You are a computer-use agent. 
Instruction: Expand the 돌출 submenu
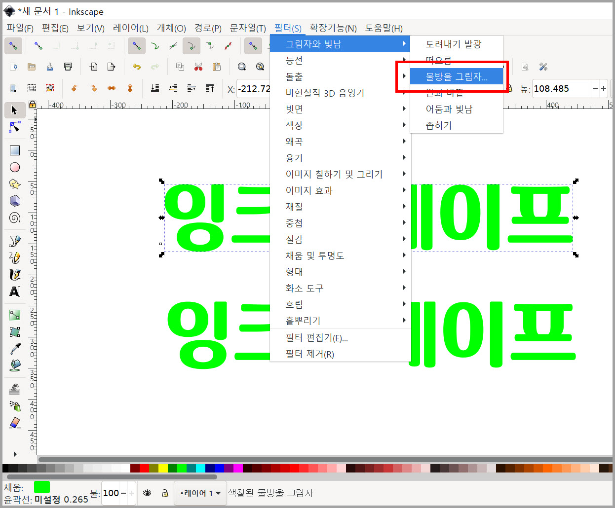[341, 76]
